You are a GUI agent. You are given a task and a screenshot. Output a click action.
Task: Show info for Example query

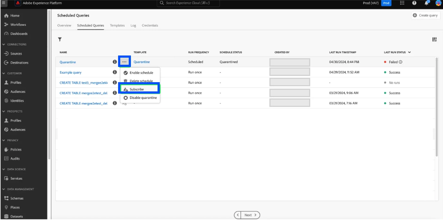point(115,72)
